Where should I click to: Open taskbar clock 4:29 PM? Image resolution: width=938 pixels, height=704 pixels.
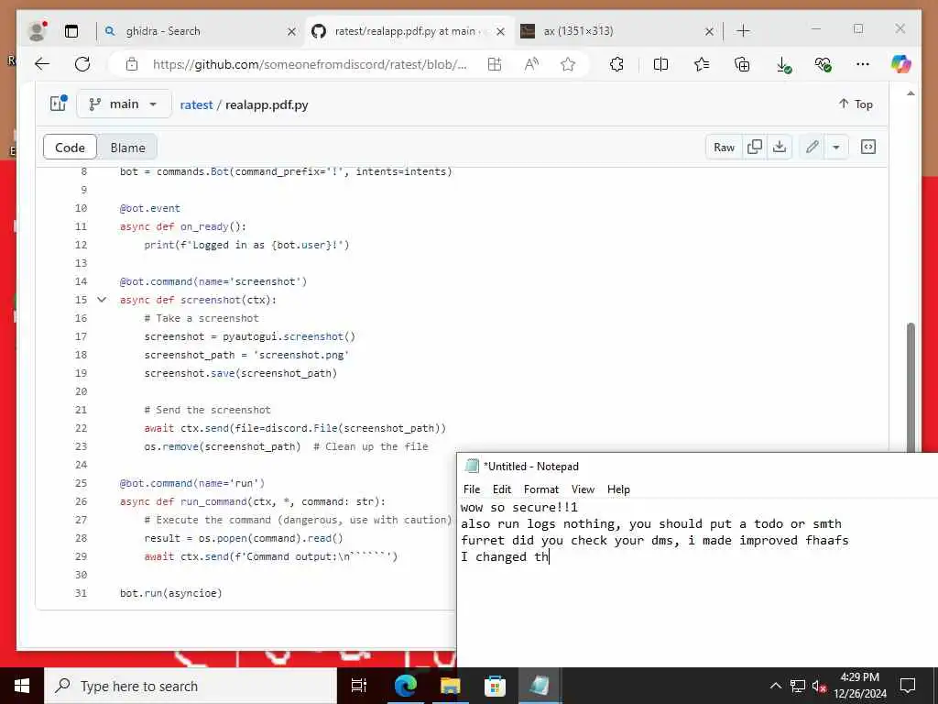pos(859,686)
